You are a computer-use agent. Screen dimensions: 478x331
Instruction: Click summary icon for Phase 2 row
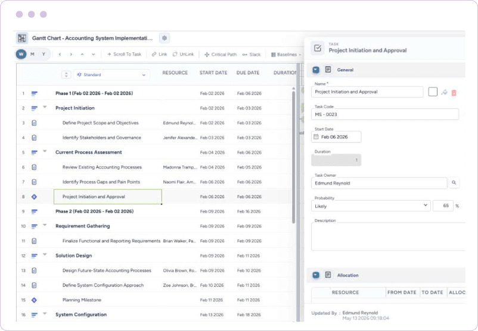coord(34,211)
